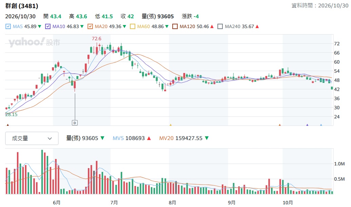The width and height of the screenshot is (351, 207).
Task: Select the yellow triangle marker near 8月
Action: tap(171, 125)
